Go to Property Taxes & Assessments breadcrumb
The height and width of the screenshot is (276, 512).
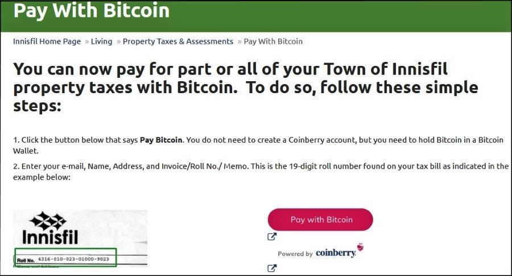(x=178, y=41)
